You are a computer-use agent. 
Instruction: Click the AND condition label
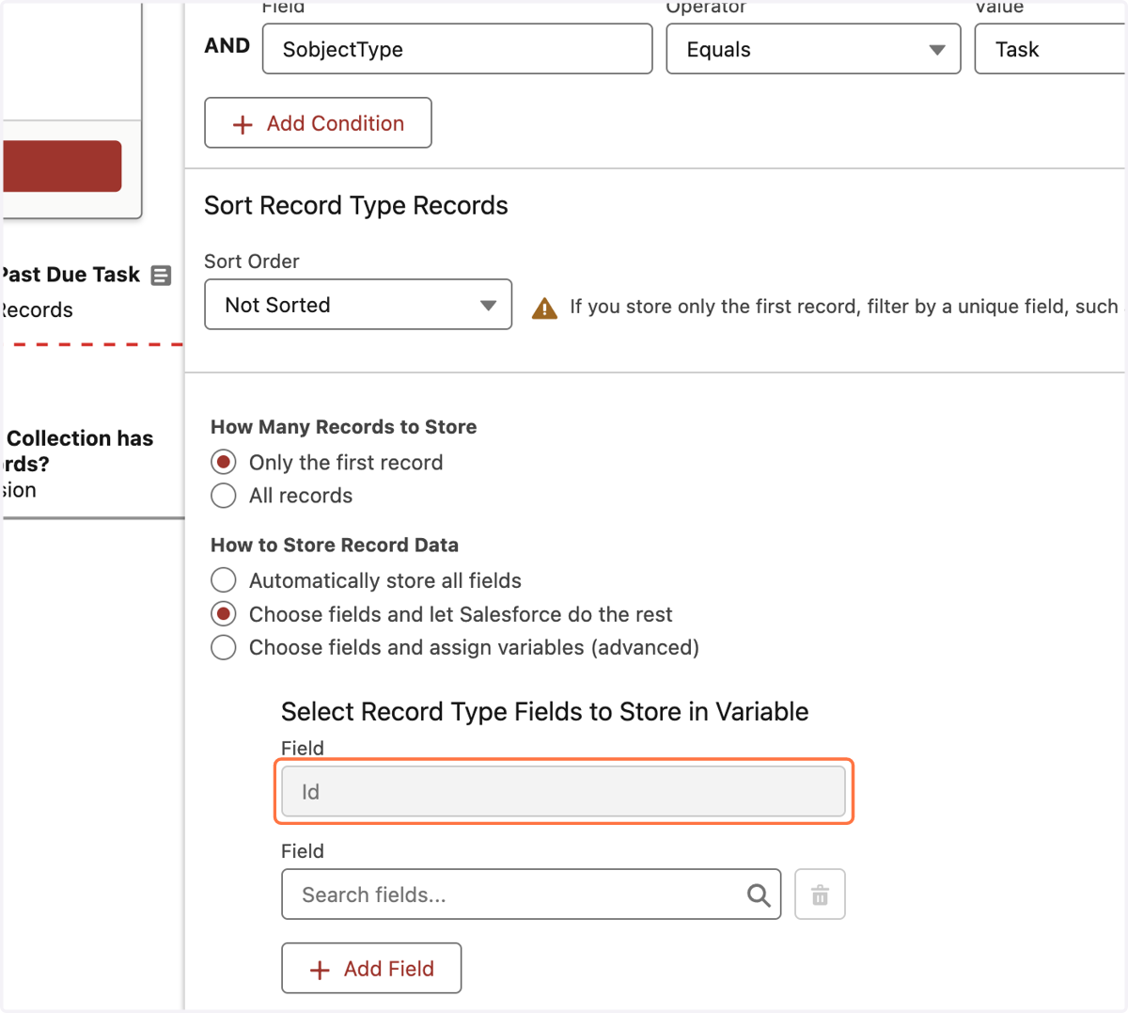tap(227, 46)
